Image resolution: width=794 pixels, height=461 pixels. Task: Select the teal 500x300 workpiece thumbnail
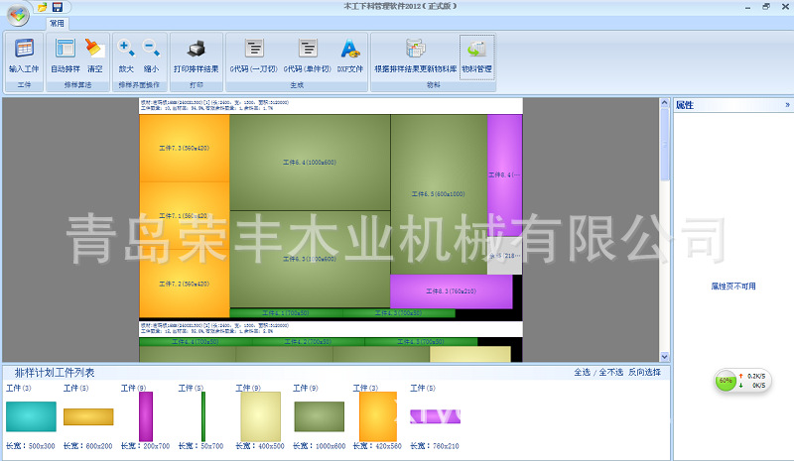[31, 416]
